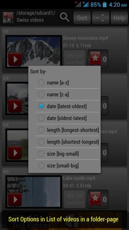Tap the app logo beside folder path

click(x=8, y=18)
